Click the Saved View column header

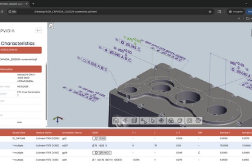(x=19, y=133)
